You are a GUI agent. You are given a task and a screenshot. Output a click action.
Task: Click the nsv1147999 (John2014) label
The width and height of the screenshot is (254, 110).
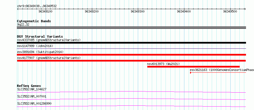click(35, 46)
